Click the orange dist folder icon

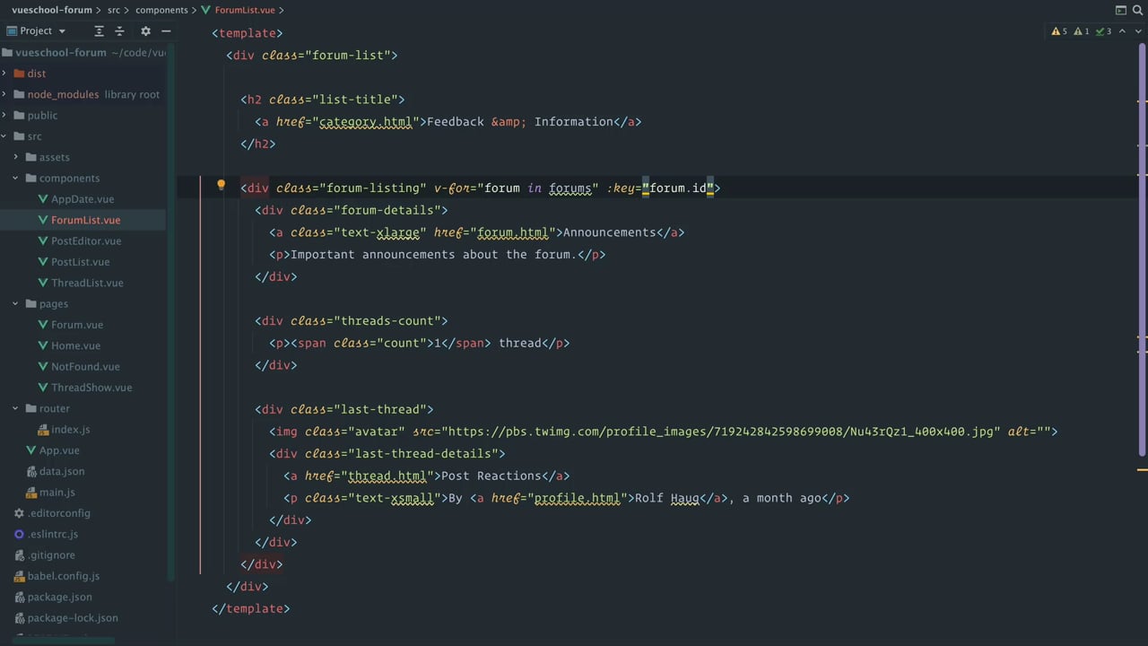(19, 74)
